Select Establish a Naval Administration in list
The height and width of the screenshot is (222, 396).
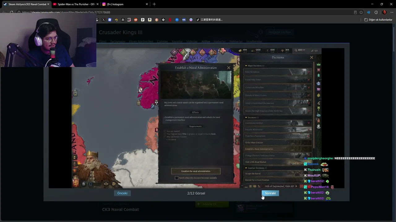click(278, 149)
